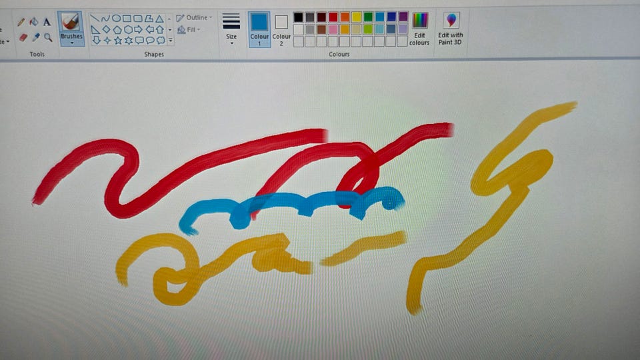The image size is (640, 360).
Task: Choose the purple colour swatch
Action: point(403,16)
